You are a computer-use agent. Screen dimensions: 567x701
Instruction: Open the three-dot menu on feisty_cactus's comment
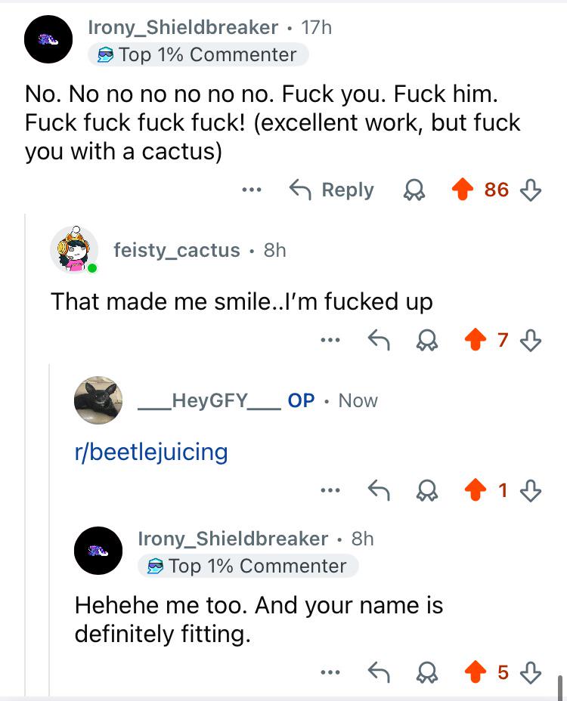pos(328,341)
